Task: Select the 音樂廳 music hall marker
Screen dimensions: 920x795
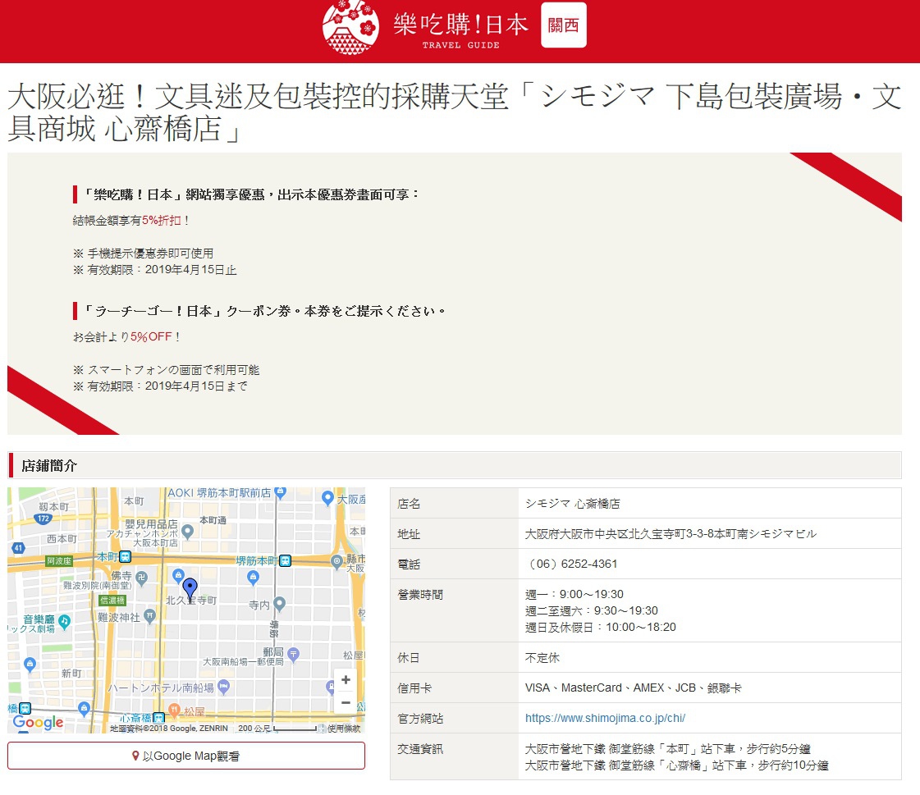Action: pyautogui.click(x=65, y=621)
